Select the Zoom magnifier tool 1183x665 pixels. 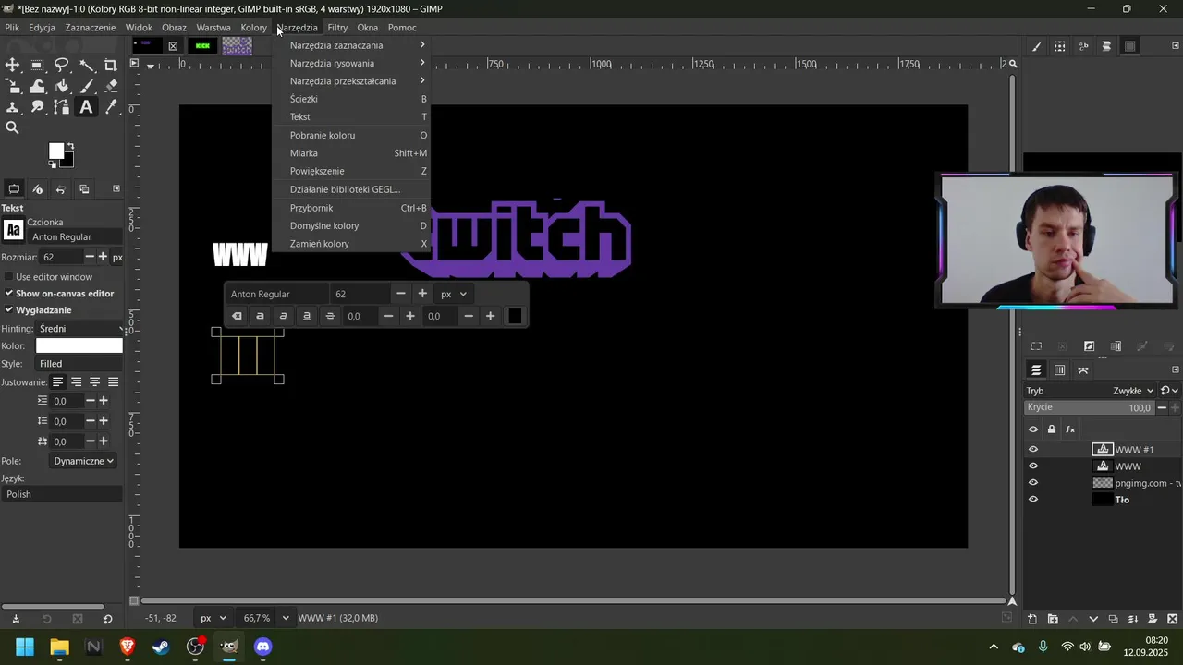[12, 128]
